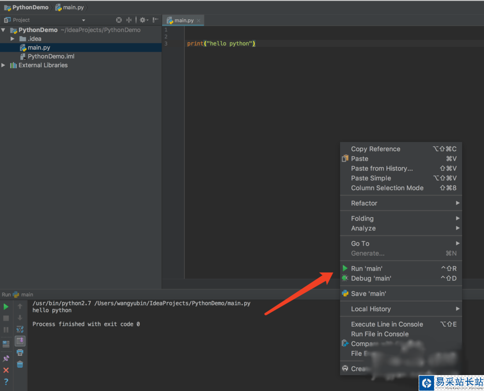The width and height of the screenshot is (484, 391).
Task: Click the main.py breadcrumb in navigation bar
Action: click(70, 7)
